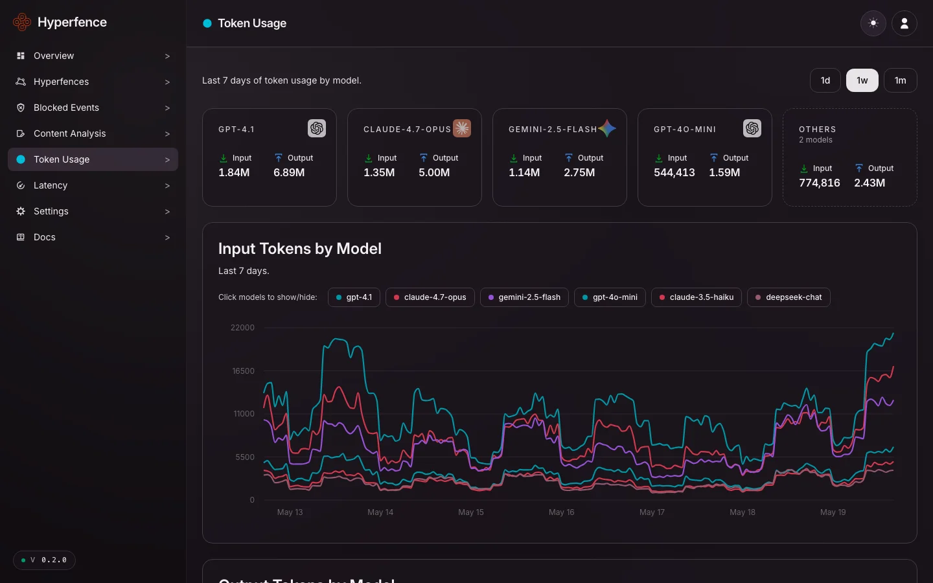933x583 pixels.
Task: Click the Input Tokens by Model heading
Action: point(300,249)
